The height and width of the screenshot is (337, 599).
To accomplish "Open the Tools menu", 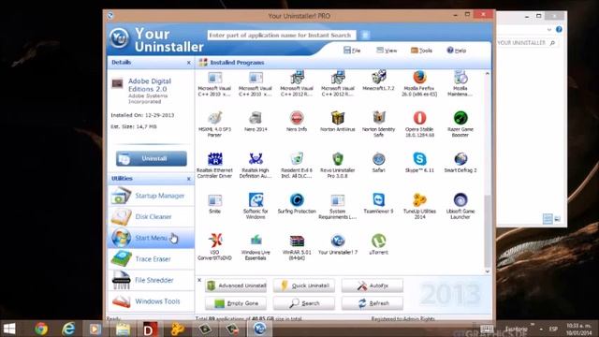I will [421, 51].
